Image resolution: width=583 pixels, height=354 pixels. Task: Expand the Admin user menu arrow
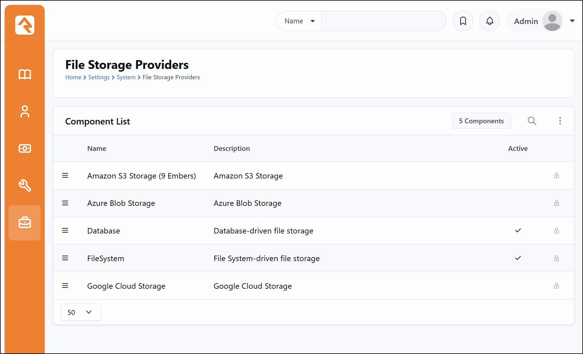coord(572,21)
